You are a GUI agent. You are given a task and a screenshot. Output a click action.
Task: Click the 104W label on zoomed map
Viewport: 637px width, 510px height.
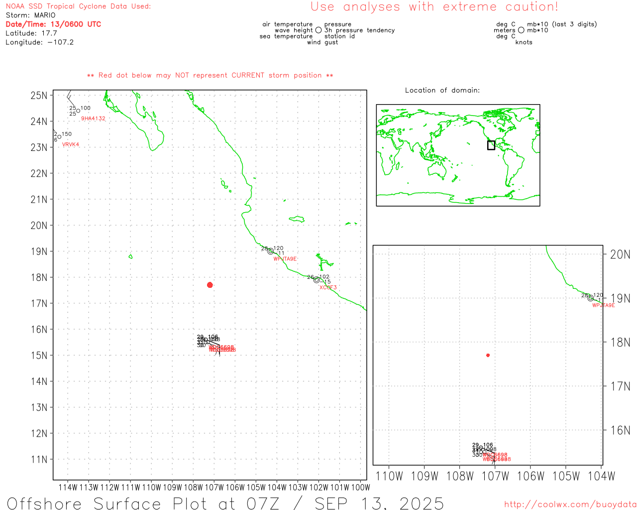(602, 476)
